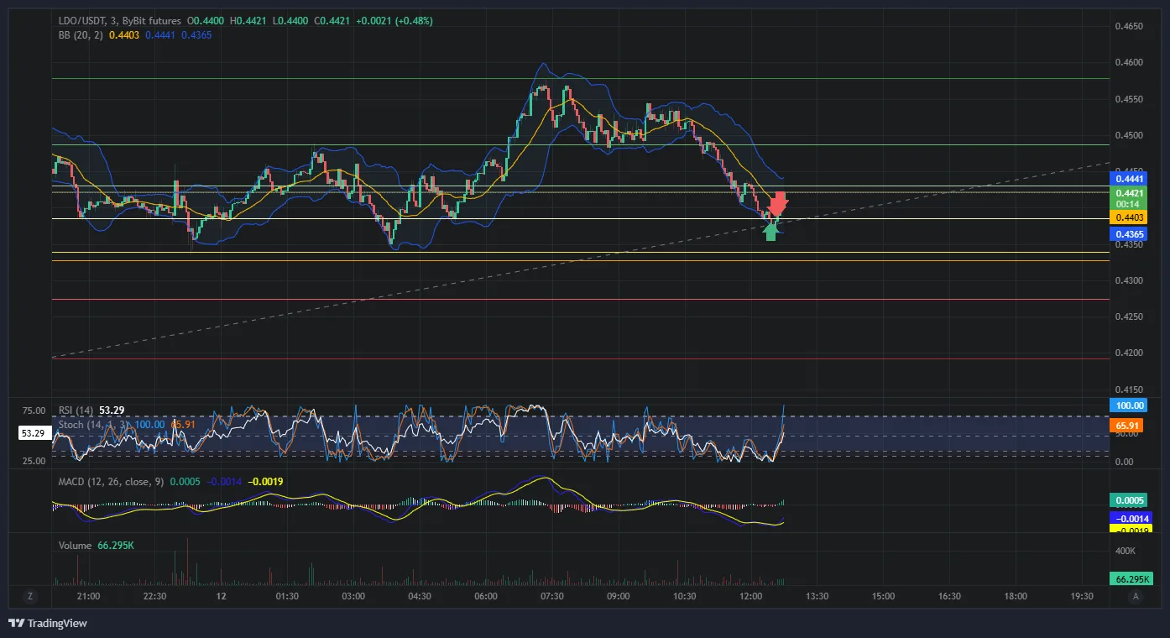Select the red down arrow marker on chart
The height and width of the screenshot is (638, 1170).
pos(779,203)
